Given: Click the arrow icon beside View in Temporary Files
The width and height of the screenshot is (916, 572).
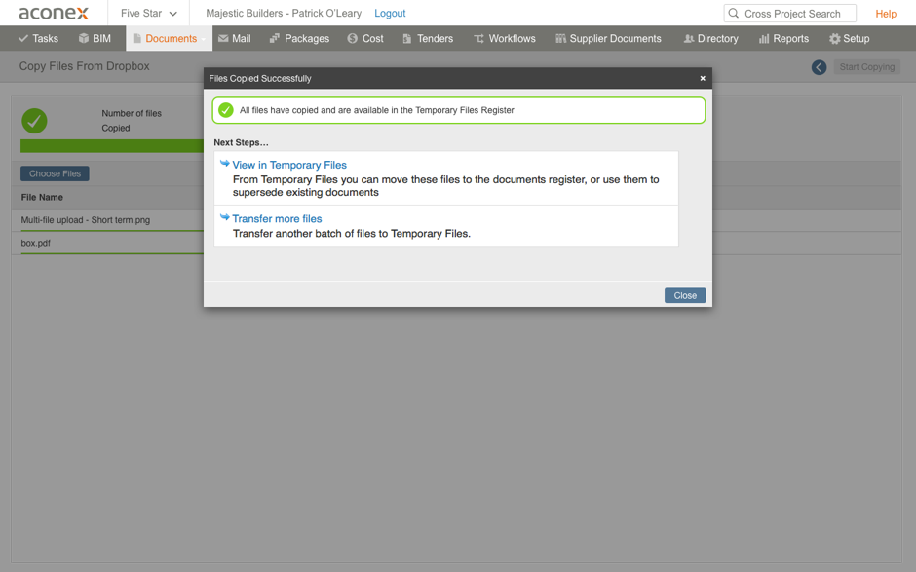Looking at the screenshot, I should [224, 164].
